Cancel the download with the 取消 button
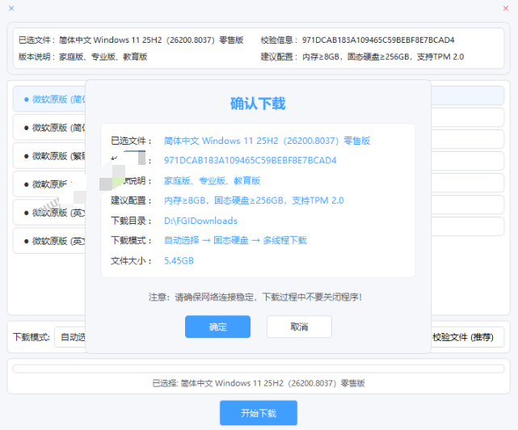This screenshot has height=430, width=518. pyautogui.click(x=299, y=327)
